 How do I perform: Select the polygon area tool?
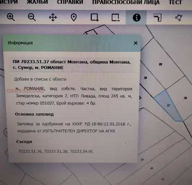click(179, 18)
